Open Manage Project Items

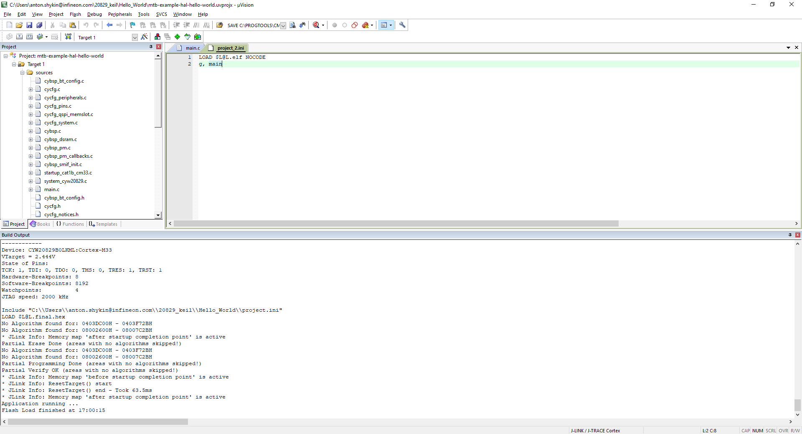click(157, 37)
